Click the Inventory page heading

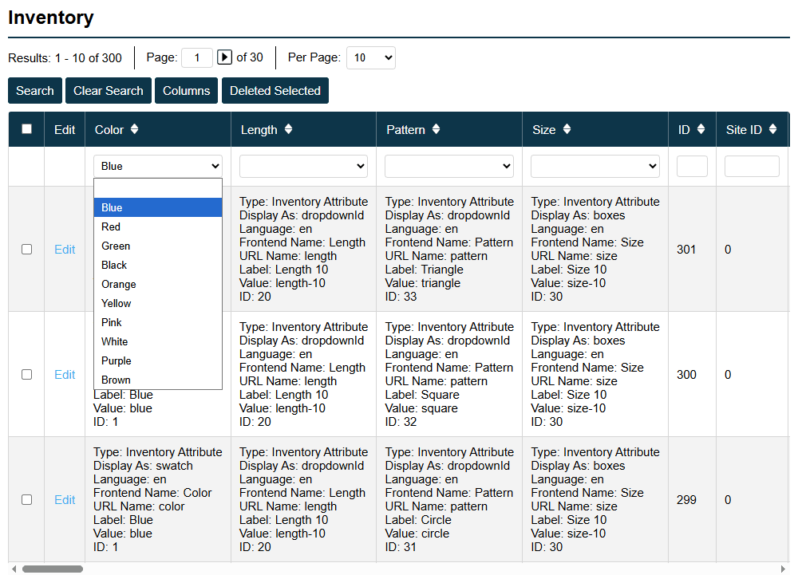click(x=51, y=18)
